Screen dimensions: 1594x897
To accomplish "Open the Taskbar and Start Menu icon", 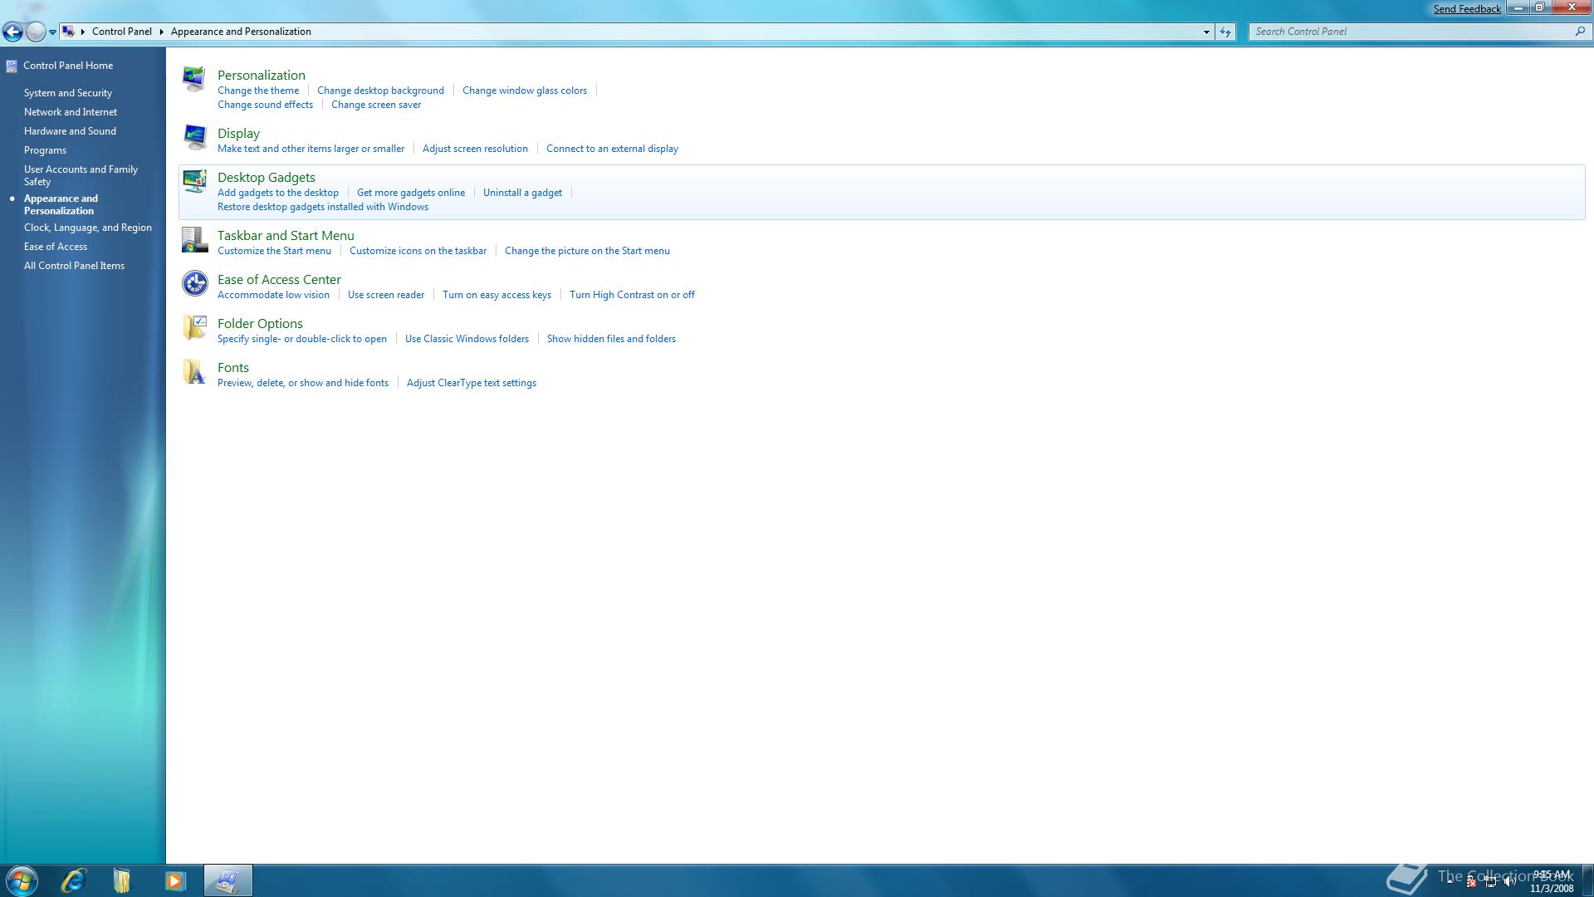I will pyautogui.click(x=194, y=239).
